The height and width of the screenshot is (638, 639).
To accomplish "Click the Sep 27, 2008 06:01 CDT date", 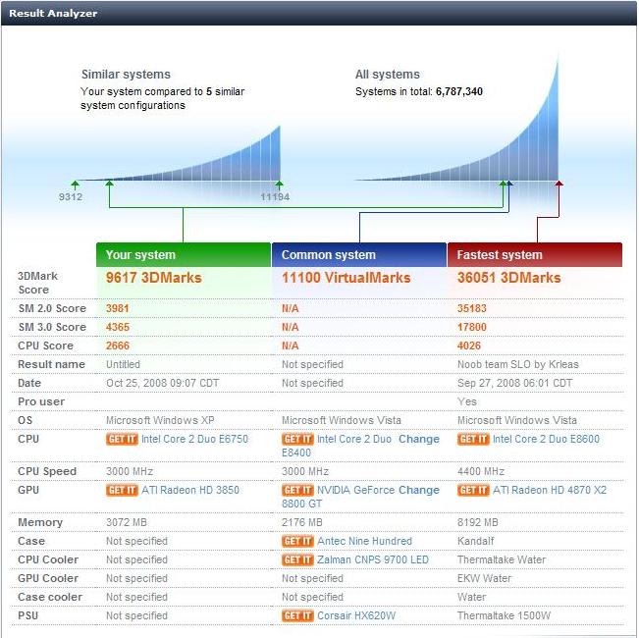I will 514,383.
